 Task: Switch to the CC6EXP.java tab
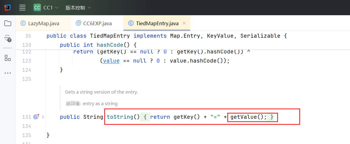coord(97,23)
